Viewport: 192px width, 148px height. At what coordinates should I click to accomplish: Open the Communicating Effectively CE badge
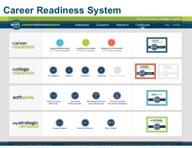pos(53,96)
